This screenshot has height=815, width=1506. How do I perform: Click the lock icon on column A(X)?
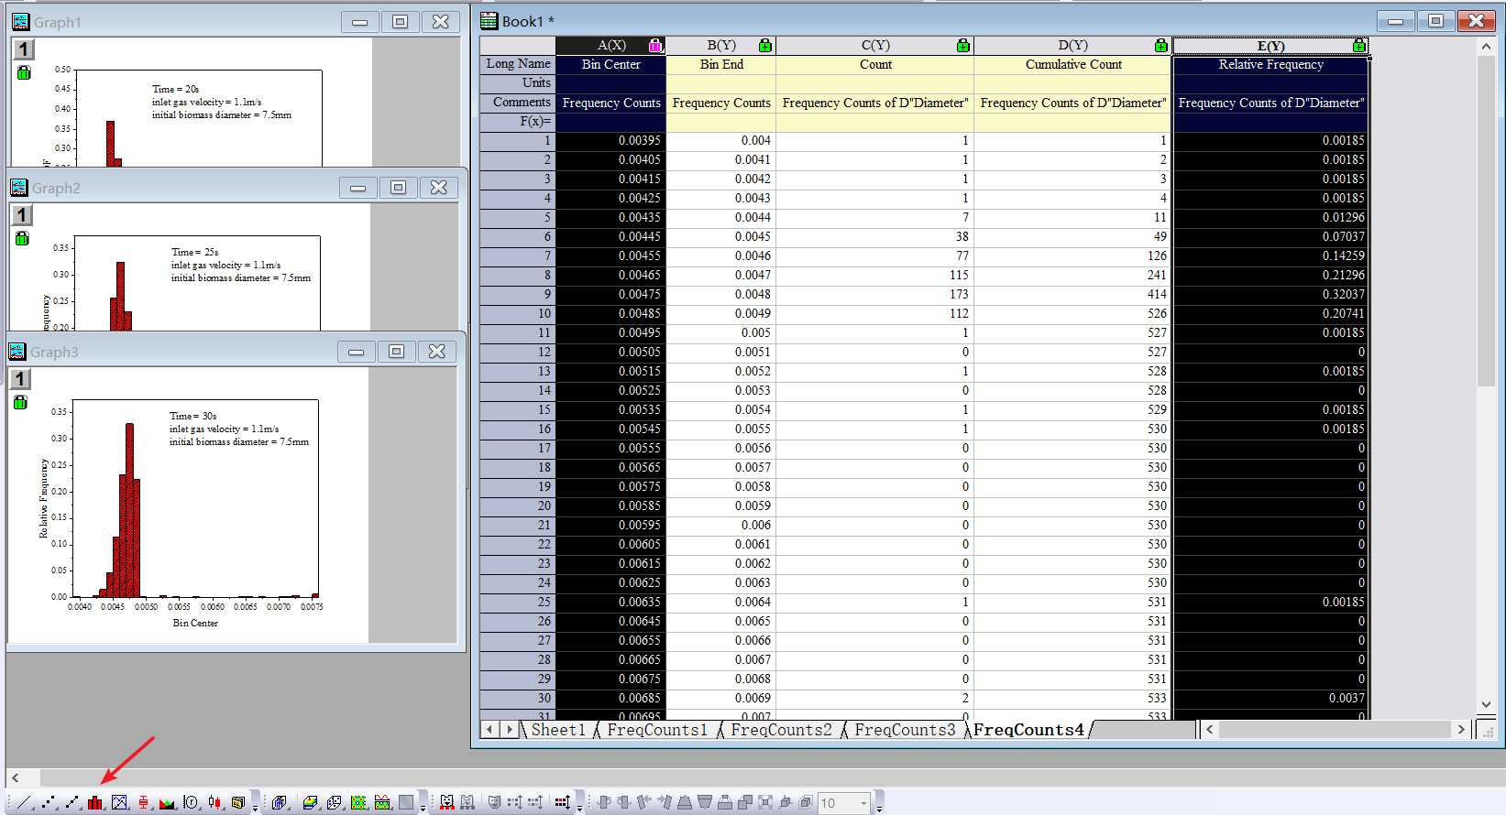pos(655,45)
